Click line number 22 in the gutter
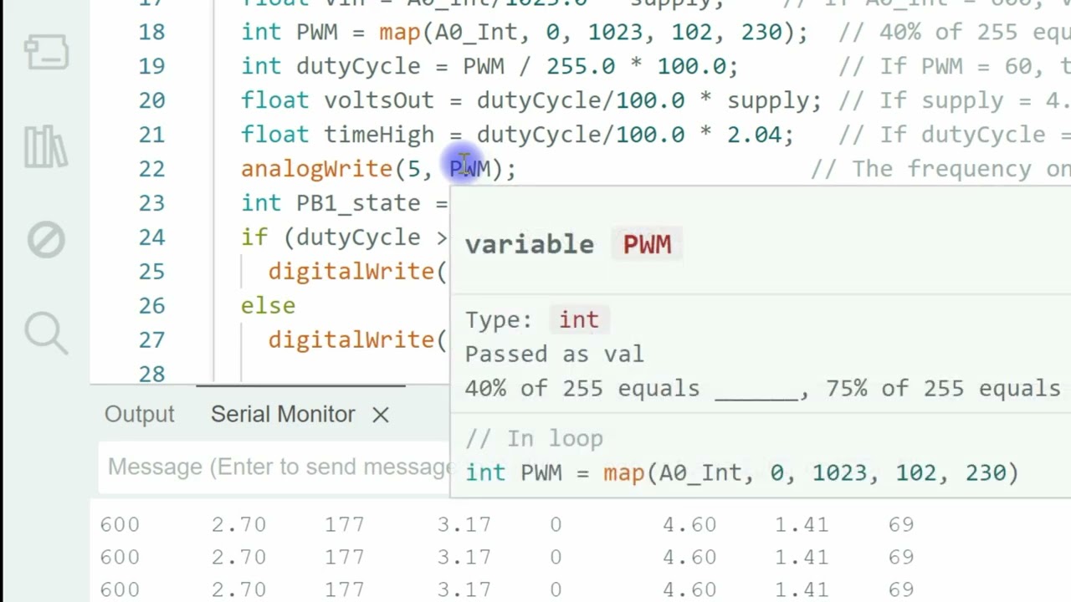 [151, 169]
